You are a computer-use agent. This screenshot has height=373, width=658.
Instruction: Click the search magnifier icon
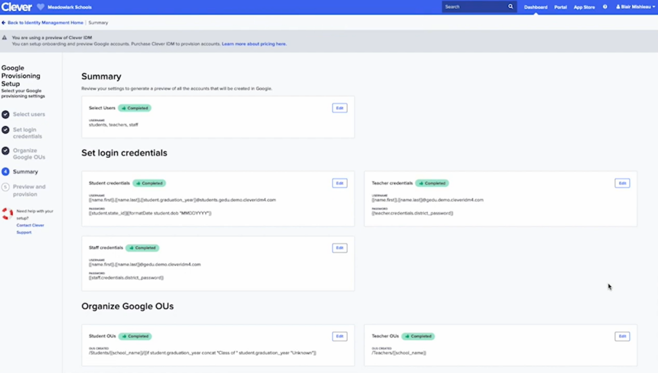click(511, 6)
